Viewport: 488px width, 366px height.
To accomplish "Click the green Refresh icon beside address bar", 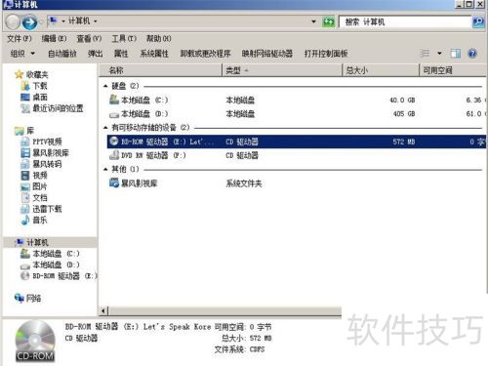I will 328,21.
